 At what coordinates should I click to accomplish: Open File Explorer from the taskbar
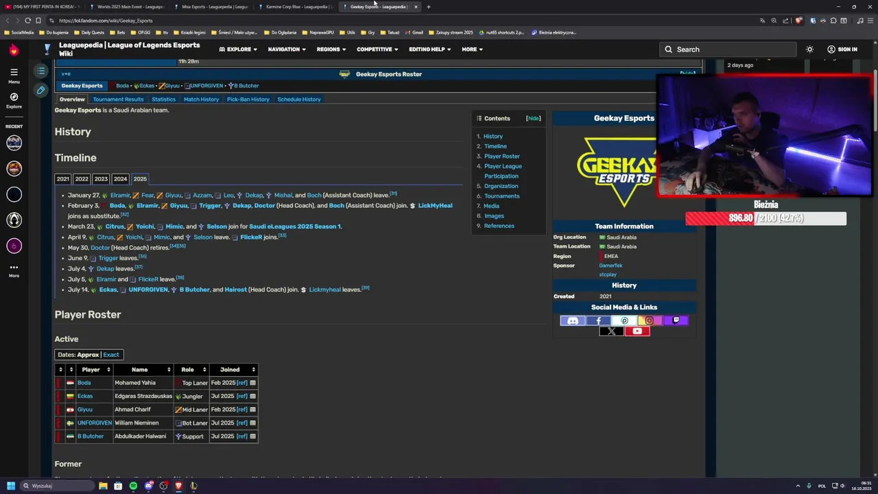[103, 486]
